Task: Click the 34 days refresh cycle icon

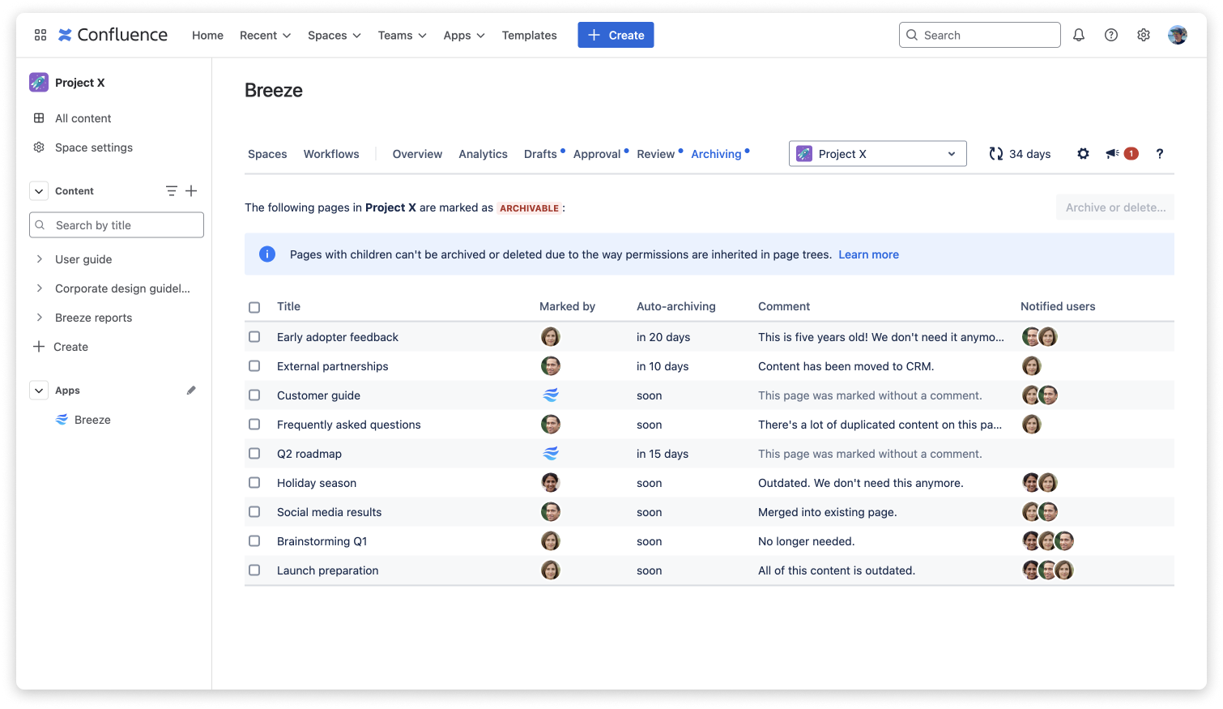Action: pyautogui.click(x=996, y=154)
